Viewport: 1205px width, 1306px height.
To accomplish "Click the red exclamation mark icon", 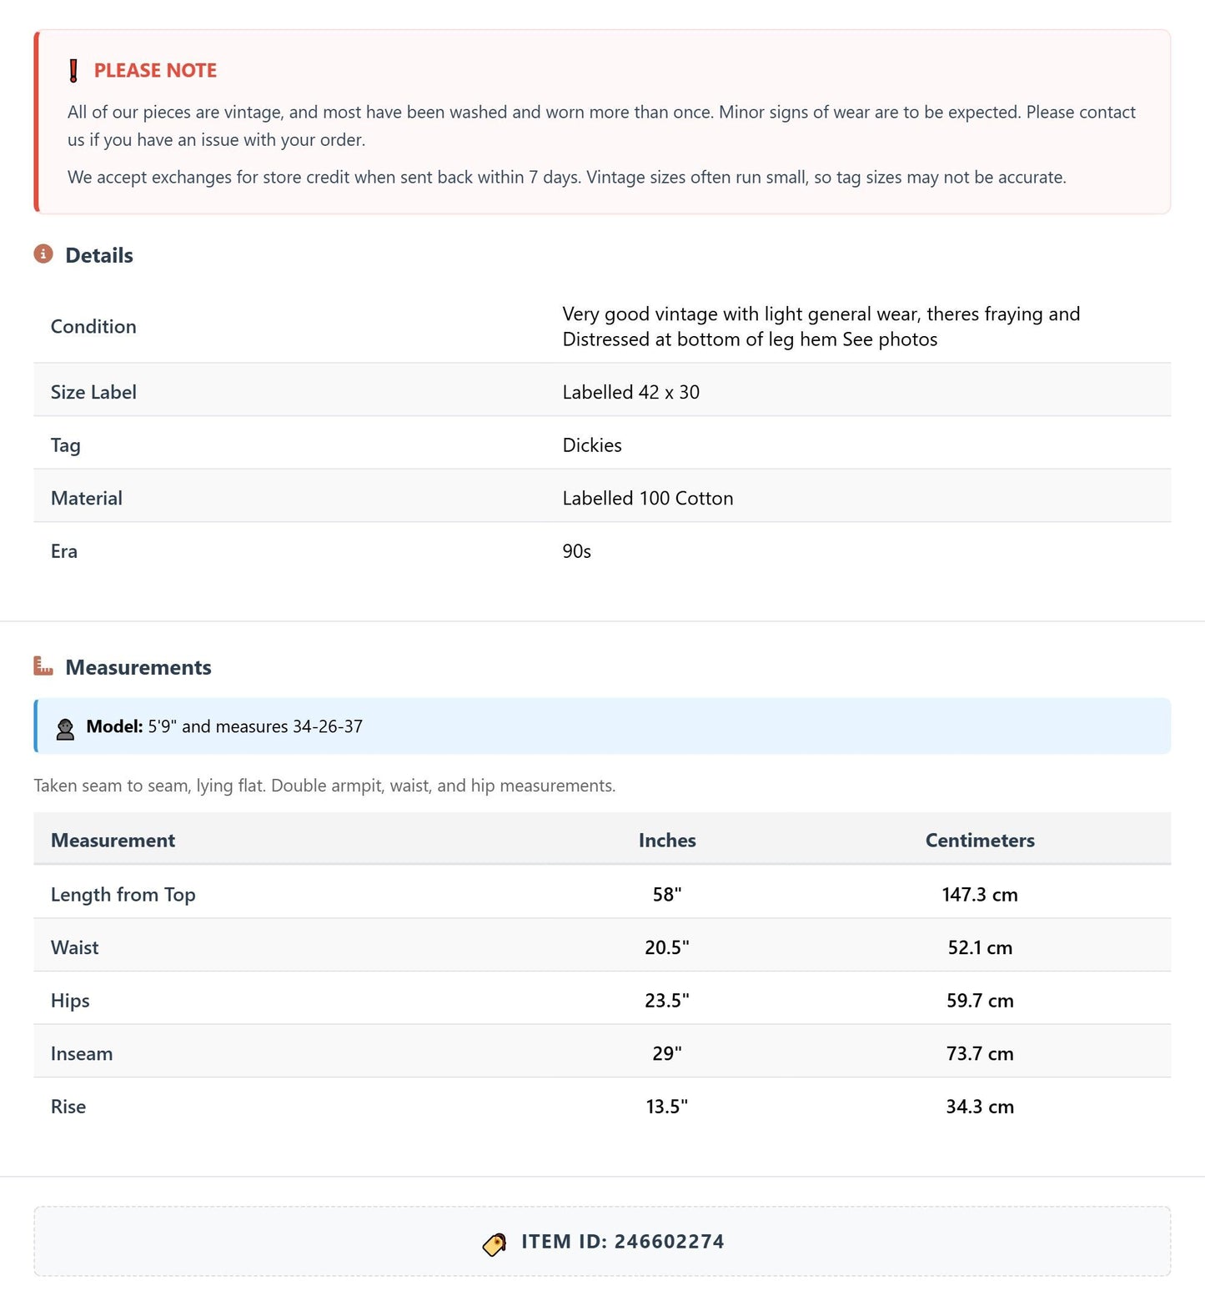I will pos(73,71).
